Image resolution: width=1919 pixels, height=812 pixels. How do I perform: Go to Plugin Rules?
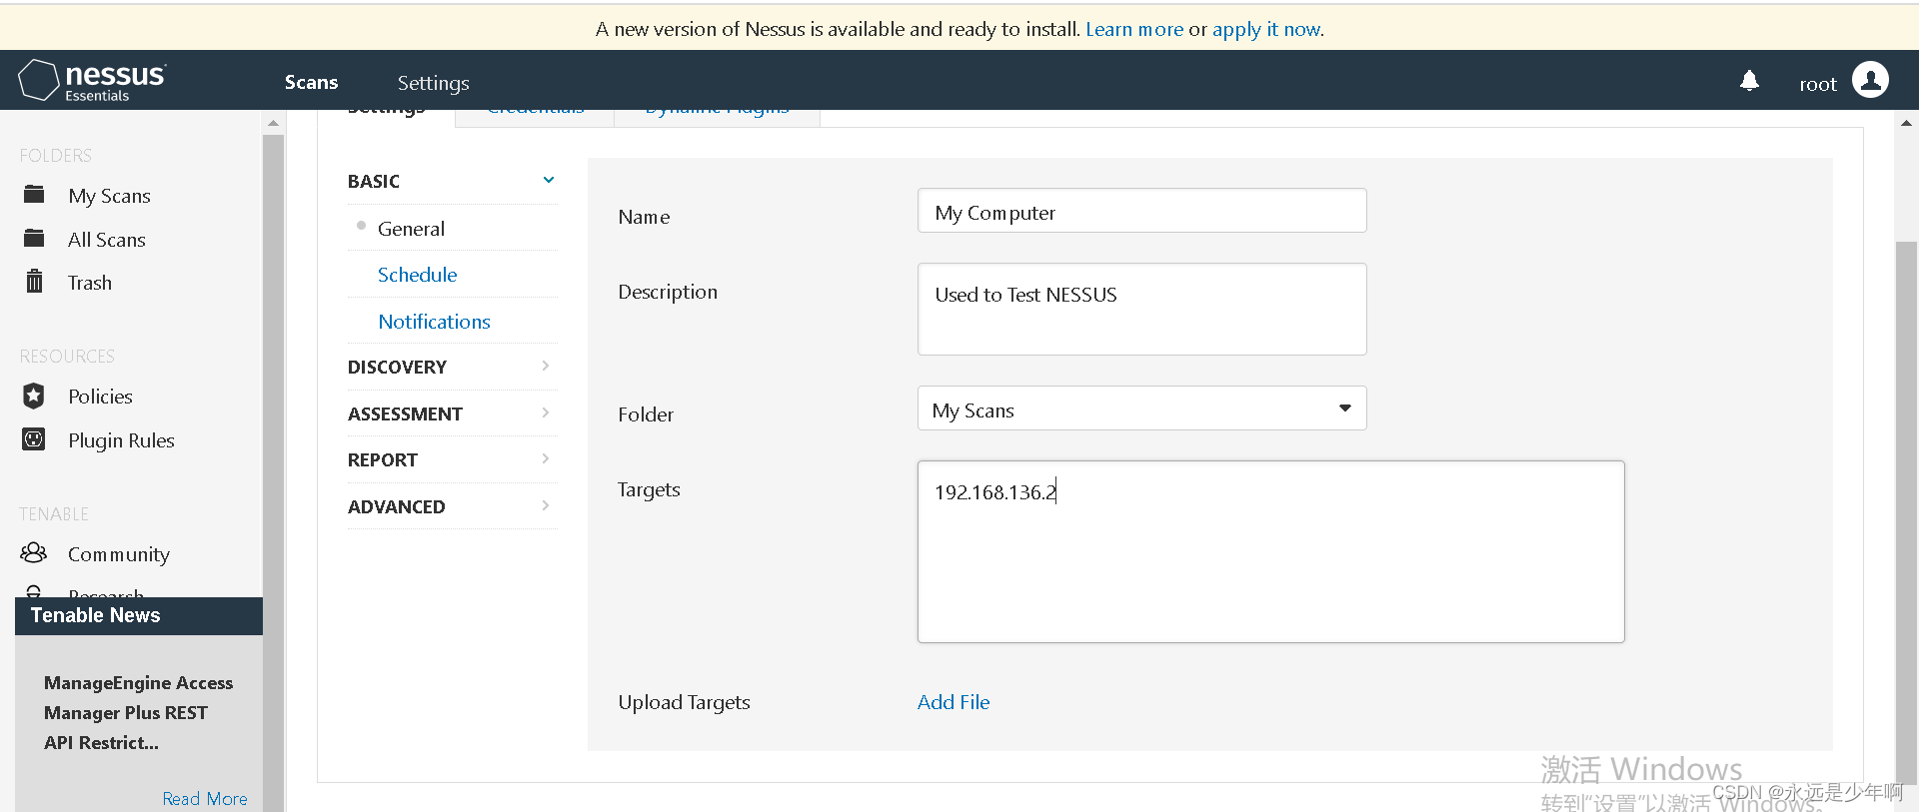coord(121,440)
